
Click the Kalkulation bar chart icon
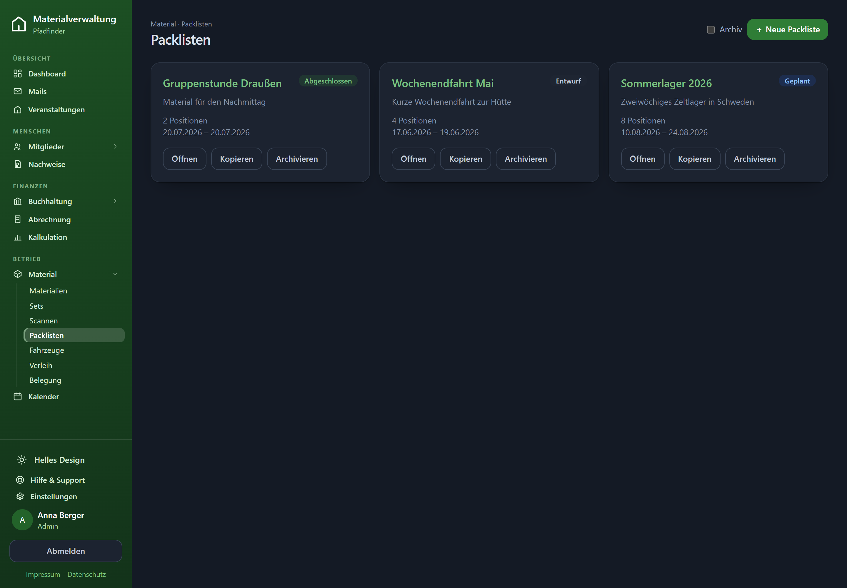pos(17,237)
